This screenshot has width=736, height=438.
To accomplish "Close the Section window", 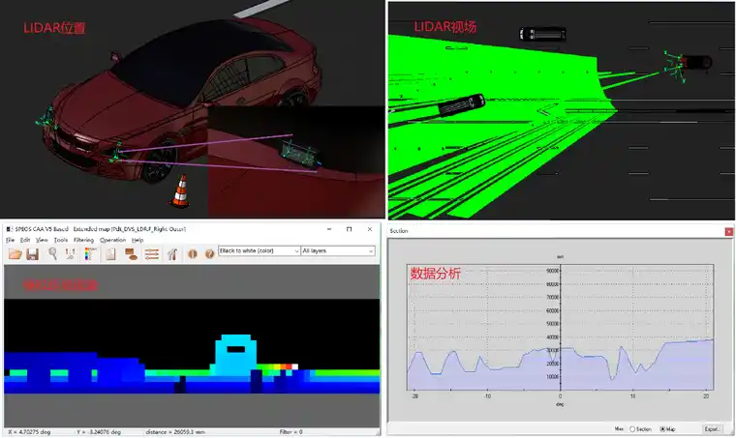I will click(726, 232).
